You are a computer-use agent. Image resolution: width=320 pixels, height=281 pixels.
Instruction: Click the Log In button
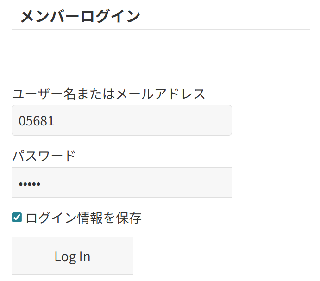(72, 256)
